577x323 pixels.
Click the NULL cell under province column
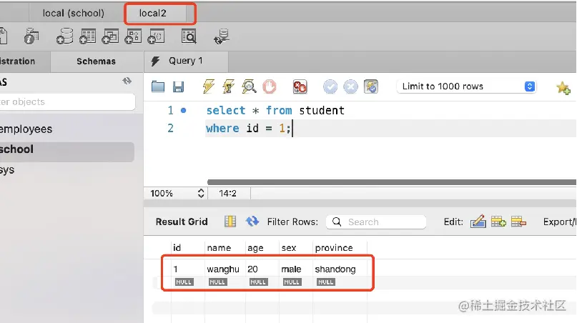tap(325, 282)
